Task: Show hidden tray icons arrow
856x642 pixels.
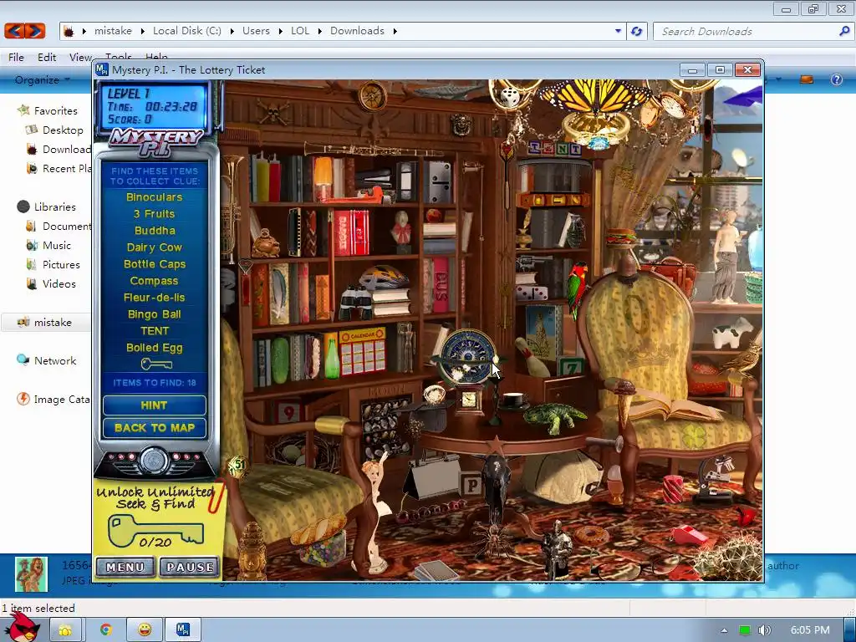Action: click(724, 630)
